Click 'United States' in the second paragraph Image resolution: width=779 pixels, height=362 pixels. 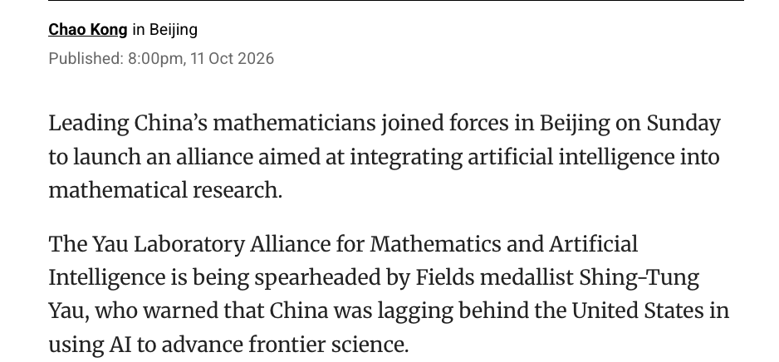pyautogui.click(x=638, y=311)
